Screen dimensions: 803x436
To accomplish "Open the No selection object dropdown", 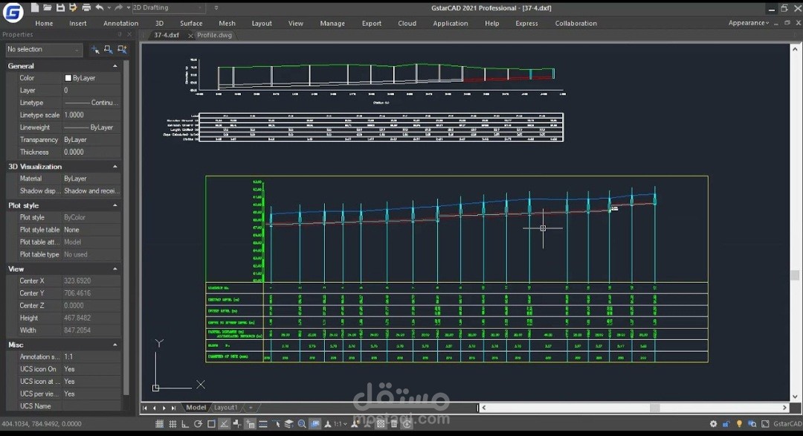I will tap(44, 49).
